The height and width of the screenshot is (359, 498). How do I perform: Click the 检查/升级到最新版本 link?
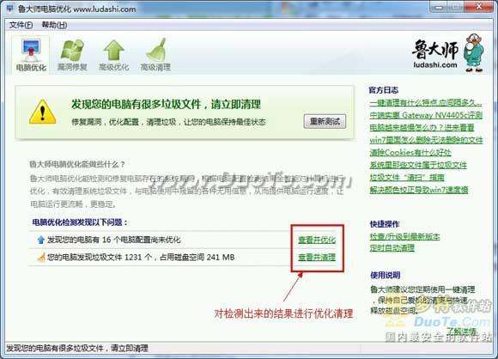[404, 237]
